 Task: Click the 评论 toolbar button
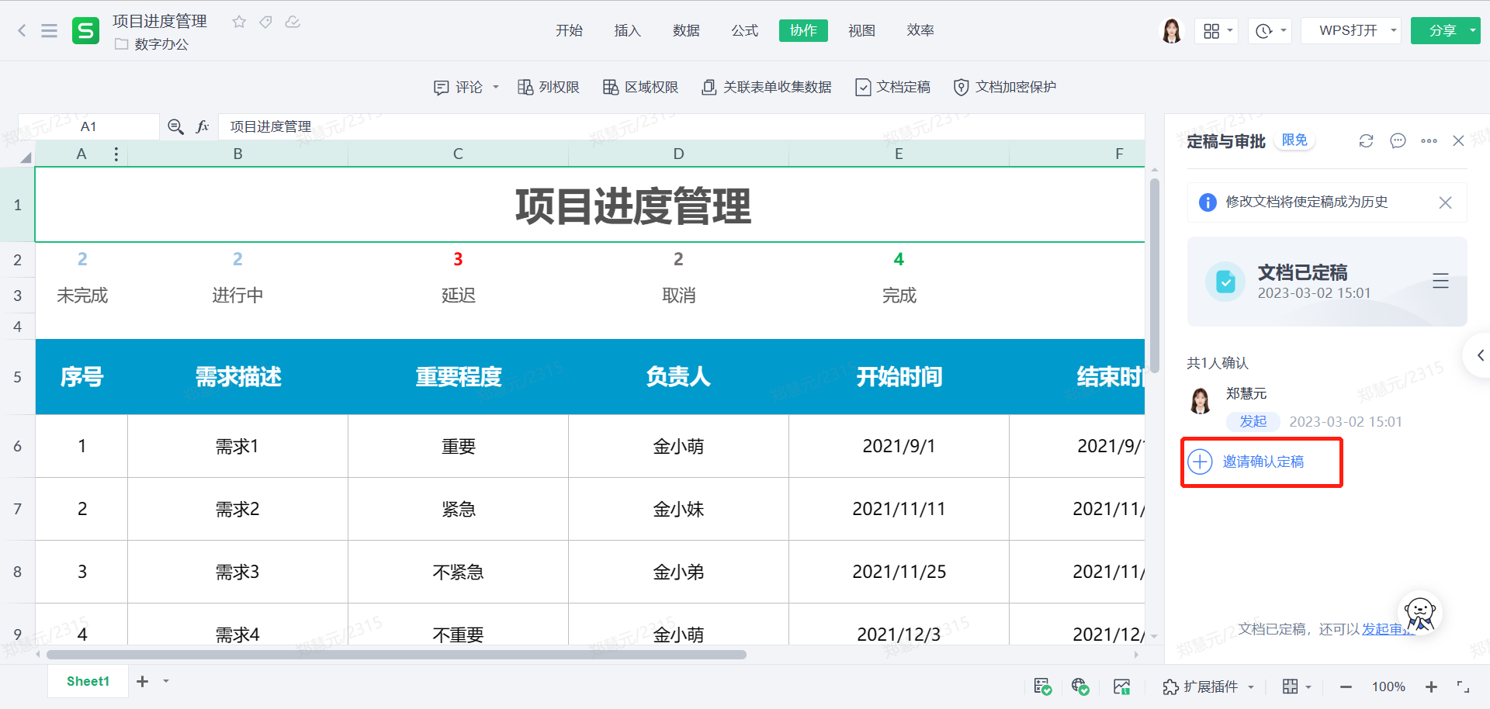[x=458, y=87]
